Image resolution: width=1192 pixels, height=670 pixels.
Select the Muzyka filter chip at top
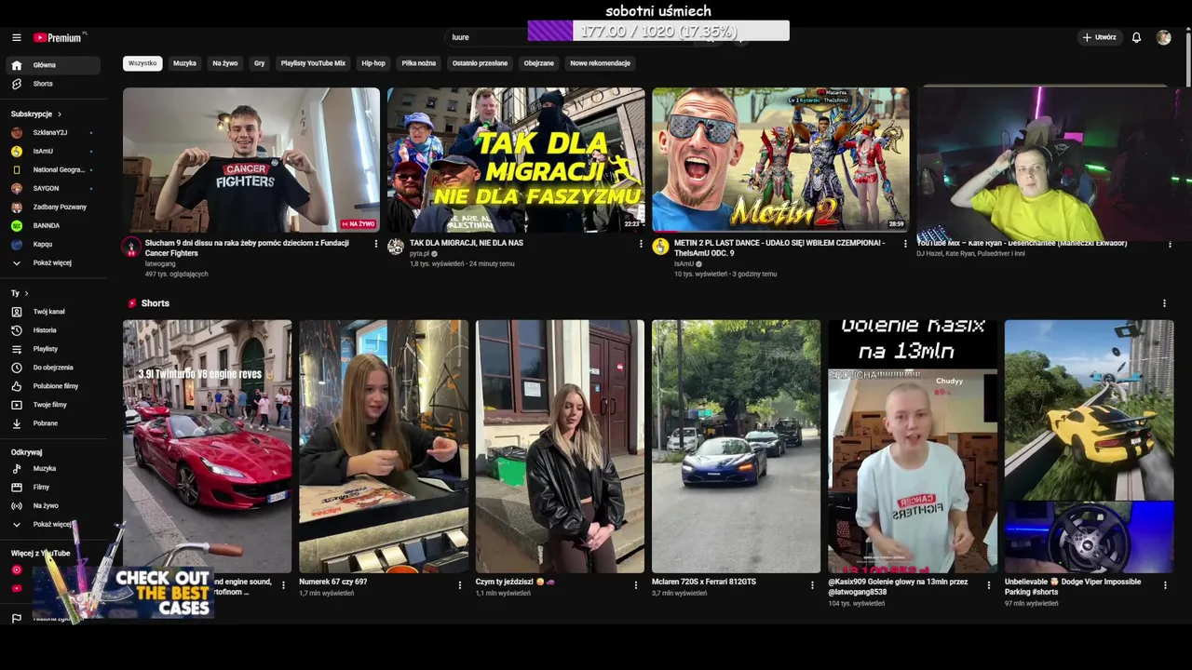[184, 63]
